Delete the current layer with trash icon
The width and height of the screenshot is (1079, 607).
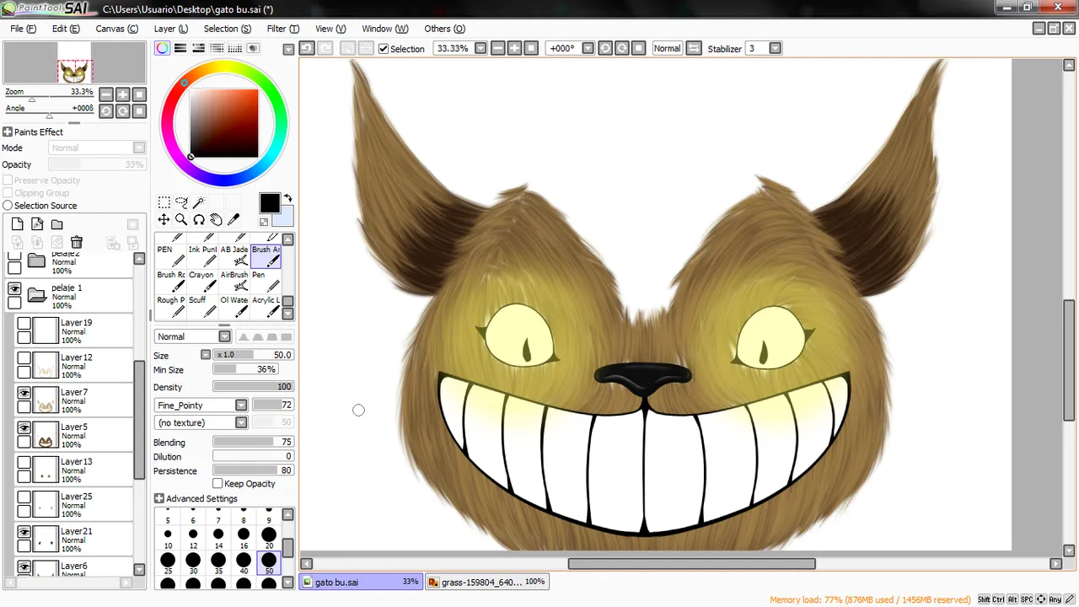coord(77,243)
